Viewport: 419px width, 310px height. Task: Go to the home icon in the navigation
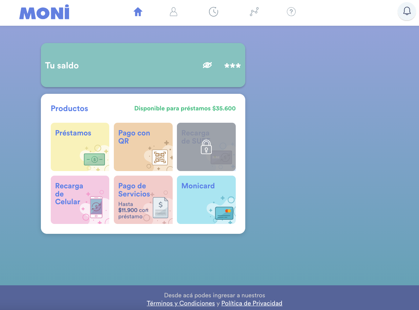pyautogui.click(x=138, y=12)
